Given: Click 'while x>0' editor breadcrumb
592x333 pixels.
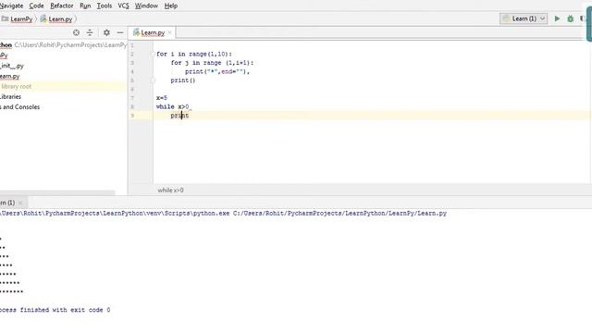Looking at the screenshot, I should pyautogui.click(x=170, y=191).
